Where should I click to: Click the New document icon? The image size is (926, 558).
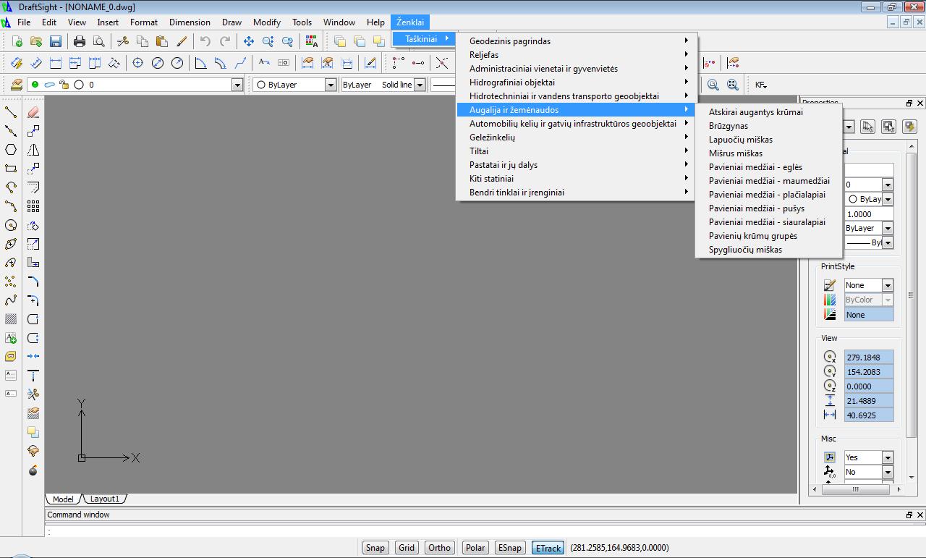click(x=17, y=41)
